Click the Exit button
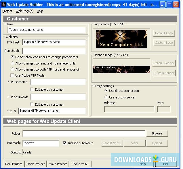This screenshot has width=183, height=169. 166,164
